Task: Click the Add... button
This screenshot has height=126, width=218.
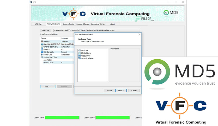Action: pyautogui.click(x=48, y=87)
